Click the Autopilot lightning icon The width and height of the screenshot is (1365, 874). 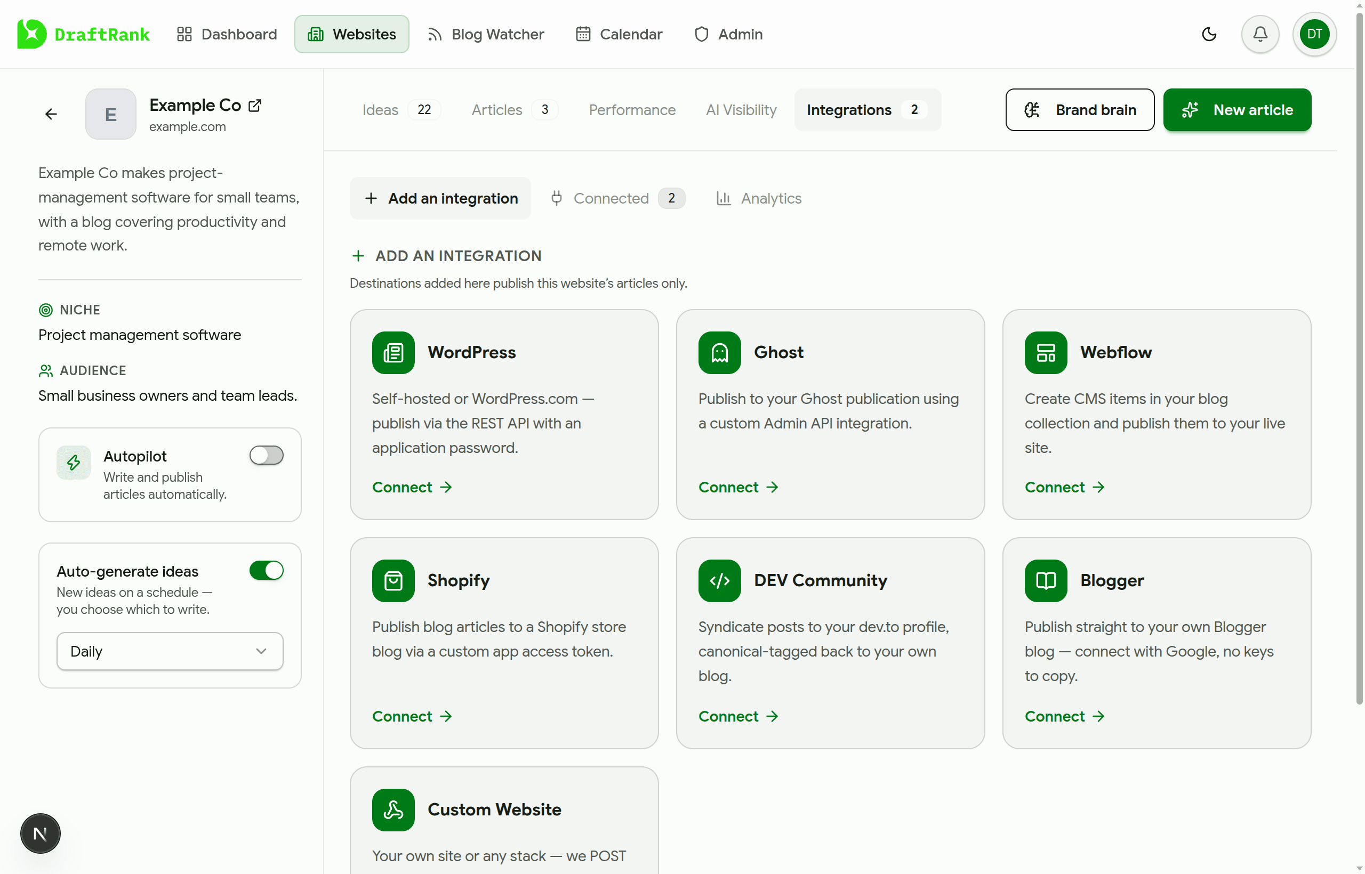(73, 463)
